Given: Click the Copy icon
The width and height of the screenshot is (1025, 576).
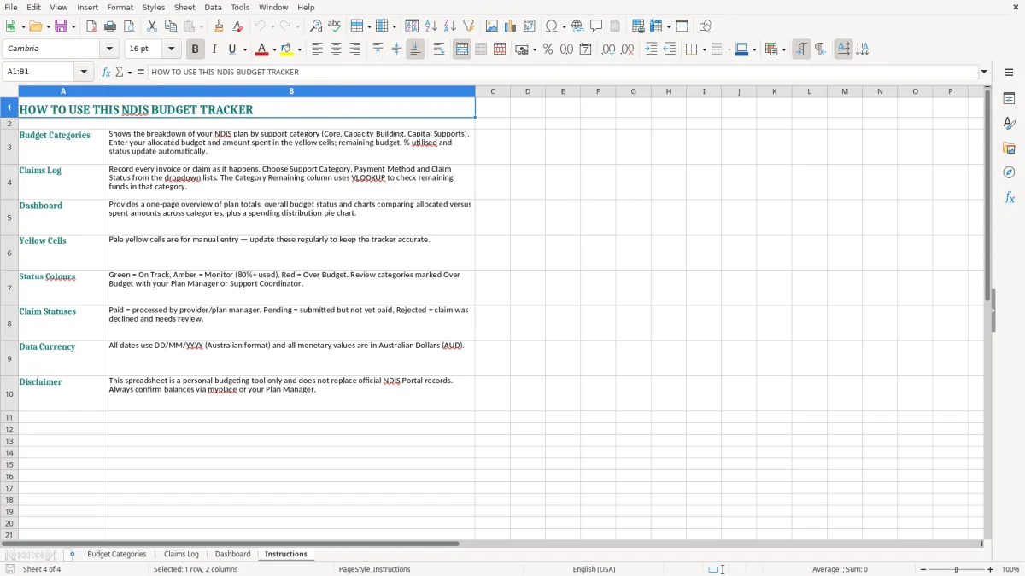Looking at the screenshot, I should pos(171,26).
